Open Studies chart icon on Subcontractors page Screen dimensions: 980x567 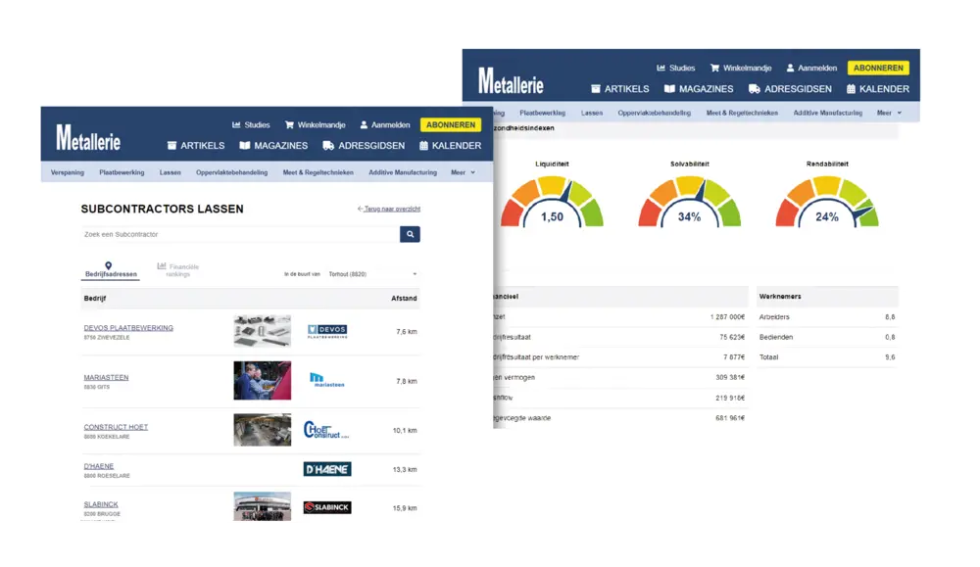point(236,125)
